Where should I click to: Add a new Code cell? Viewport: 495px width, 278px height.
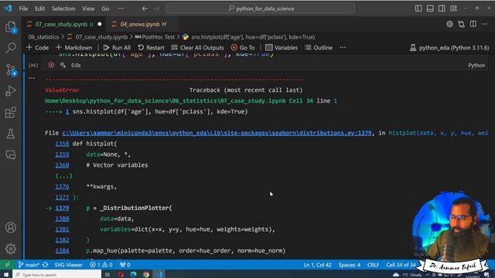(38, 48)
